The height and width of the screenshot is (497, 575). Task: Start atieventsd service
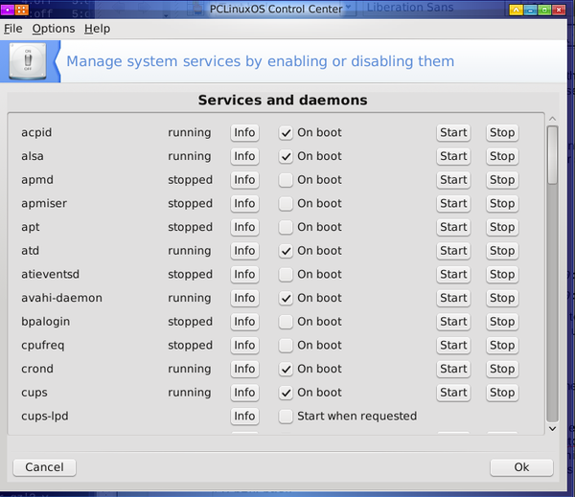tap(453, 275)
